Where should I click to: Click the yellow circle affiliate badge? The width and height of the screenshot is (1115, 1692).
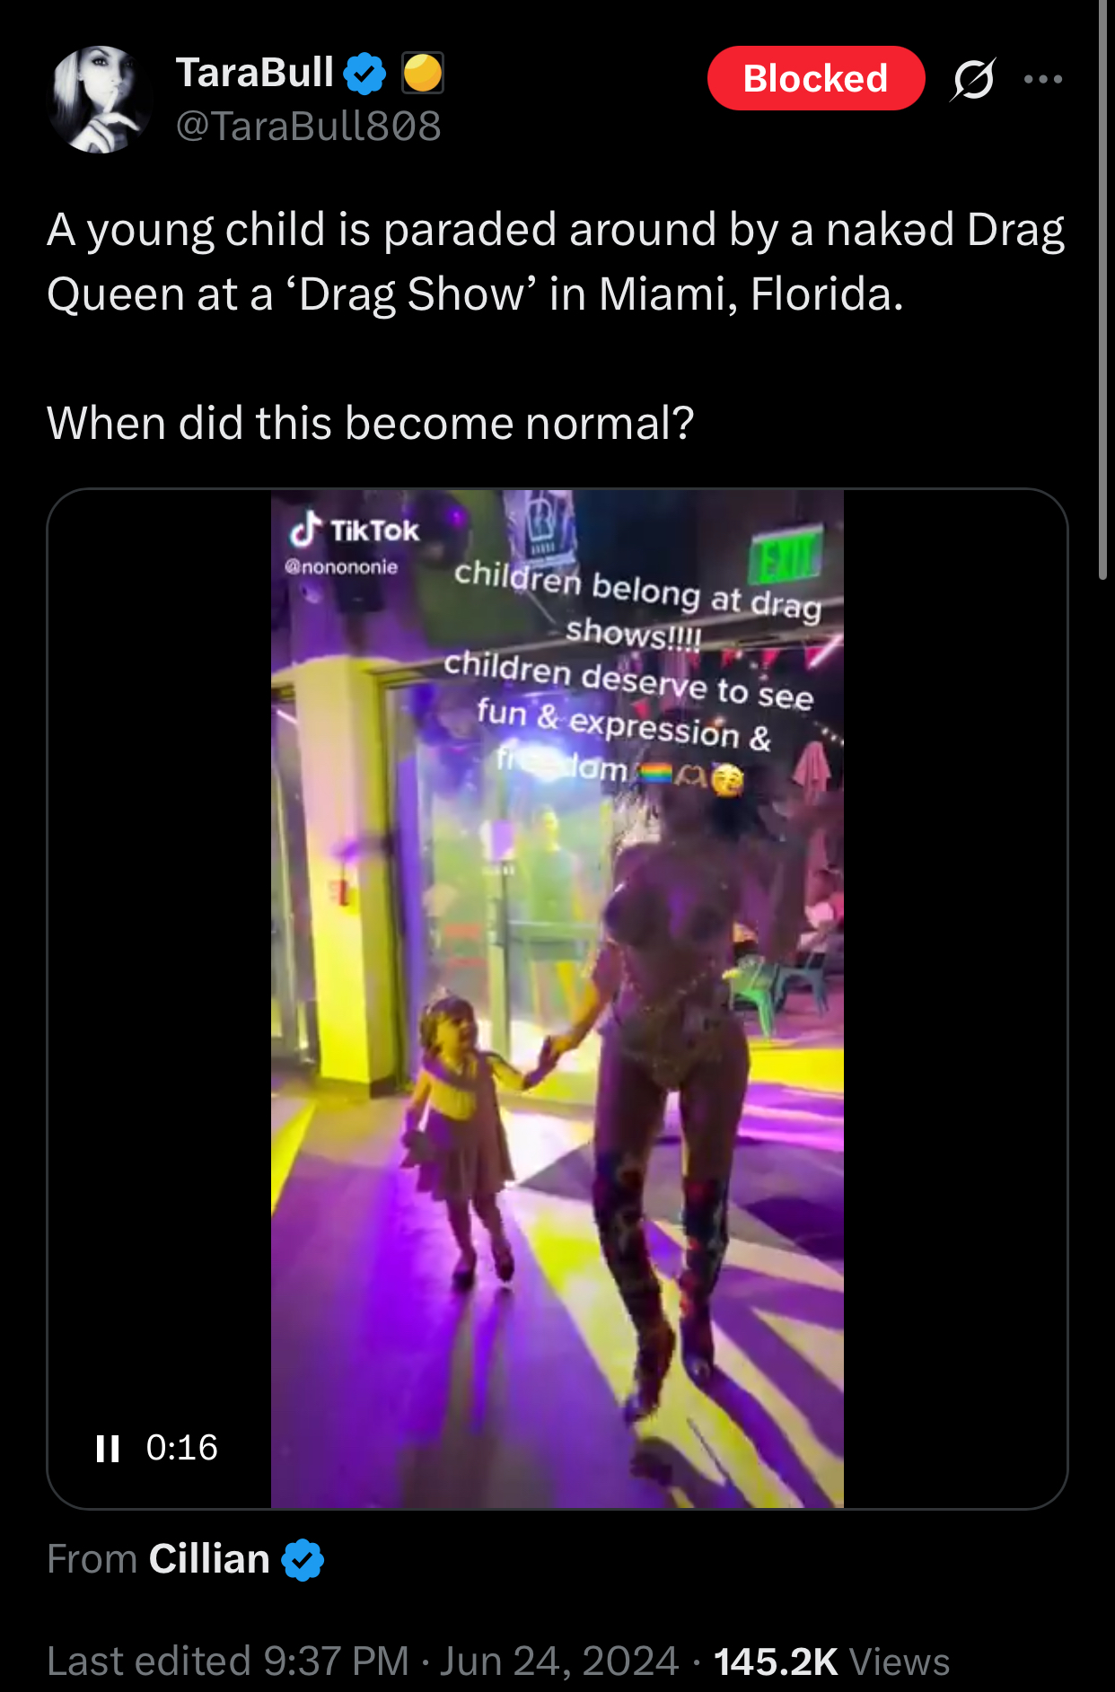pos(423,74)
